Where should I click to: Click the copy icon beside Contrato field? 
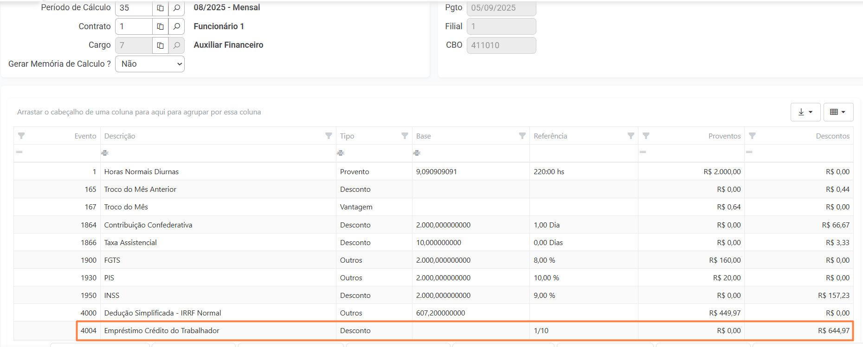click(160, 26)
